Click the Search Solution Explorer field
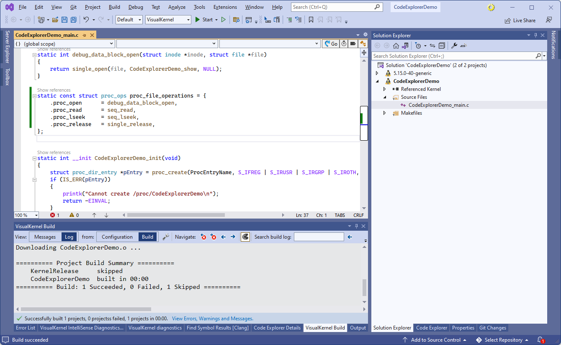 454,56
